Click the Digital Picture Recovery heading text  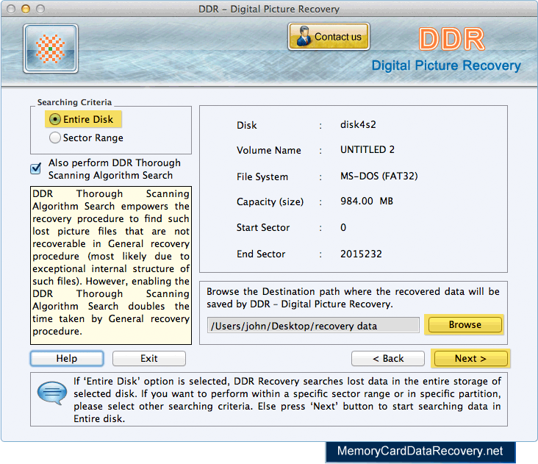(446, 65)
